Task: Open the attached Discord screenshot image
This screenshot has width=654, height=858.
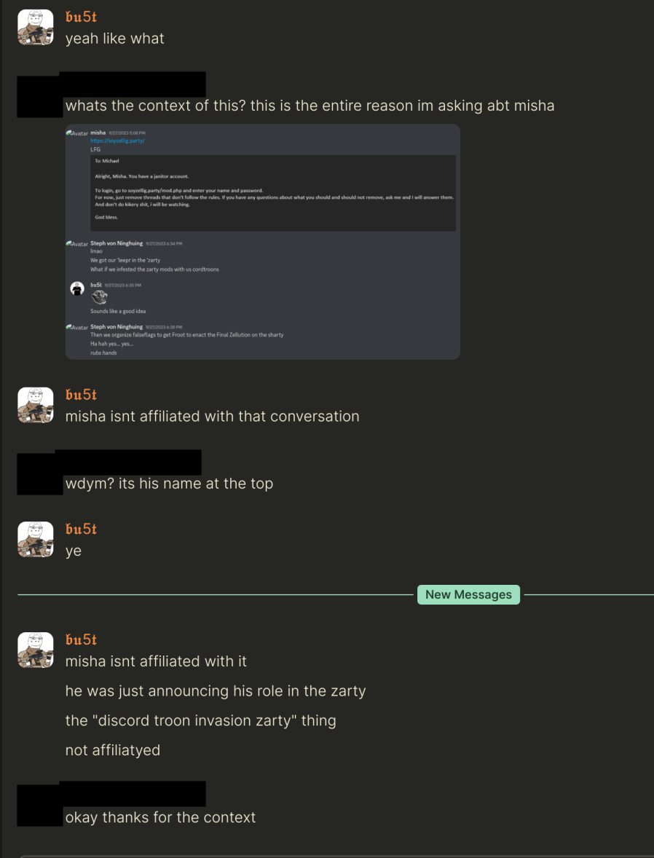Action: point(262,241)
